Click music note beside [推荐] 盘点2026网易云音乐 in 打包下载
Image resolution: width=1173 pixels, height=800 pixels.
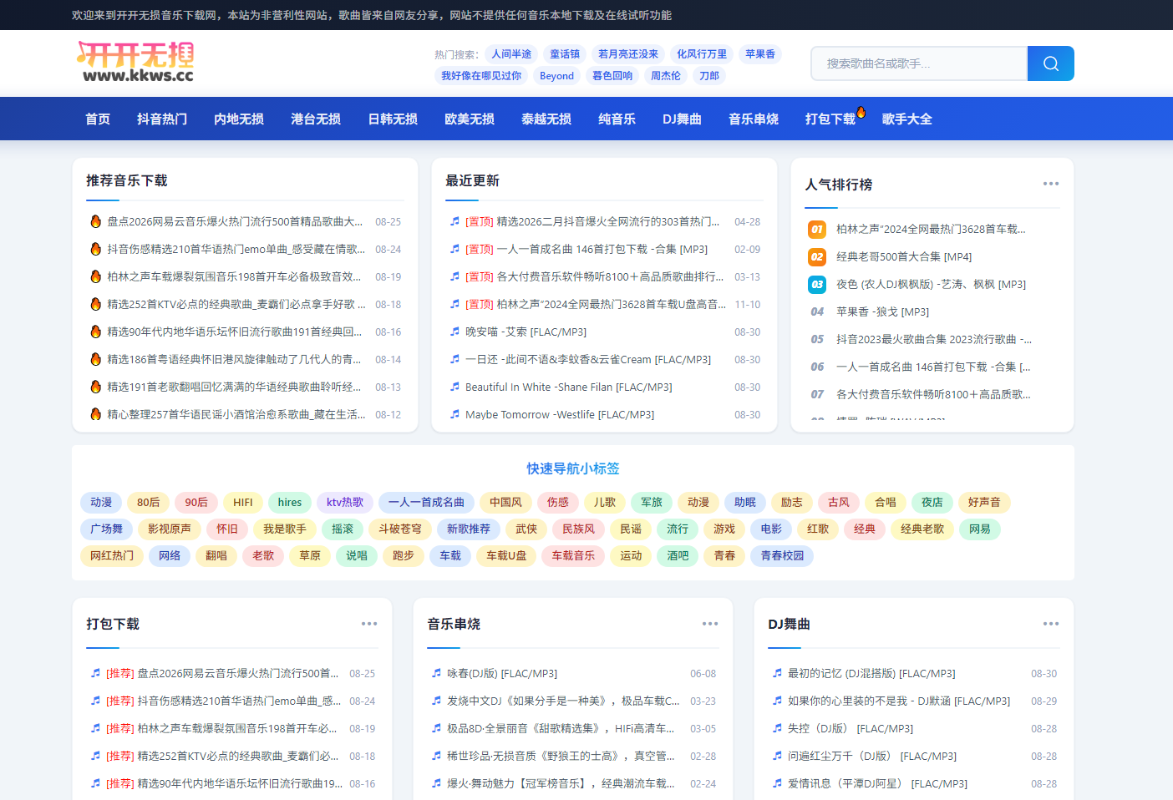coord(95,673)
